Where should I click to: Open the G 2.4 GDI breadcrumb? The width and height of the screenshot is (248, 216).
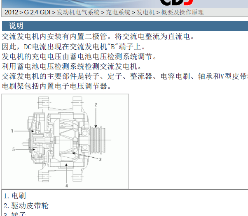[37, 12]
